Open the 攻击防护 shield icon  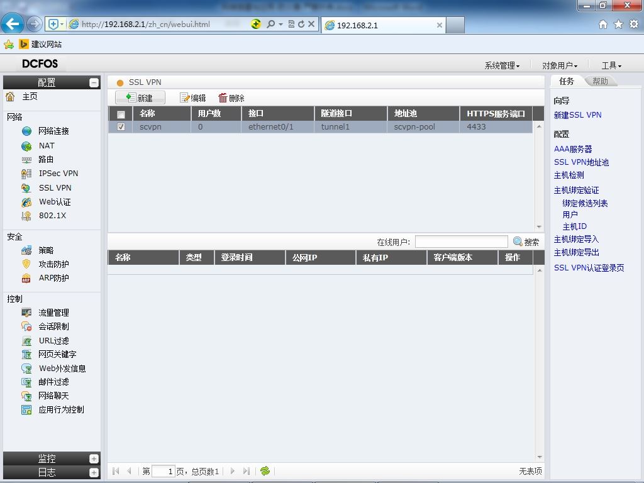(26, 264)
